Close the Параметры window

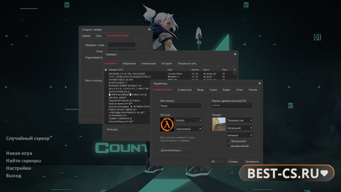[x=259, y=83]
